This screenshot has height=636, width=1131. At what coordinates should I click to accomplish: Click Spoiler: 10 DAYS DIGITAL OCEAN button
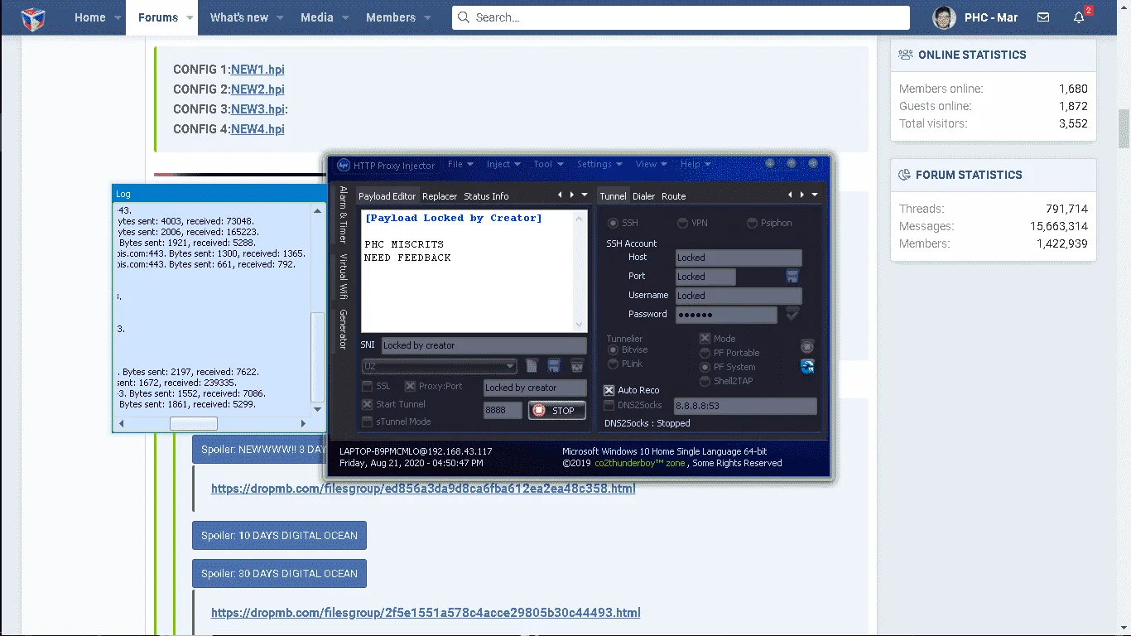(x=279, y=535)
